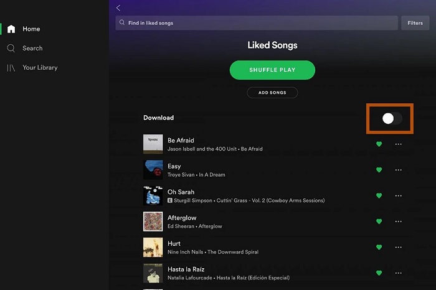Click the explicit E badge on Oh Sarah

point(170,200)
